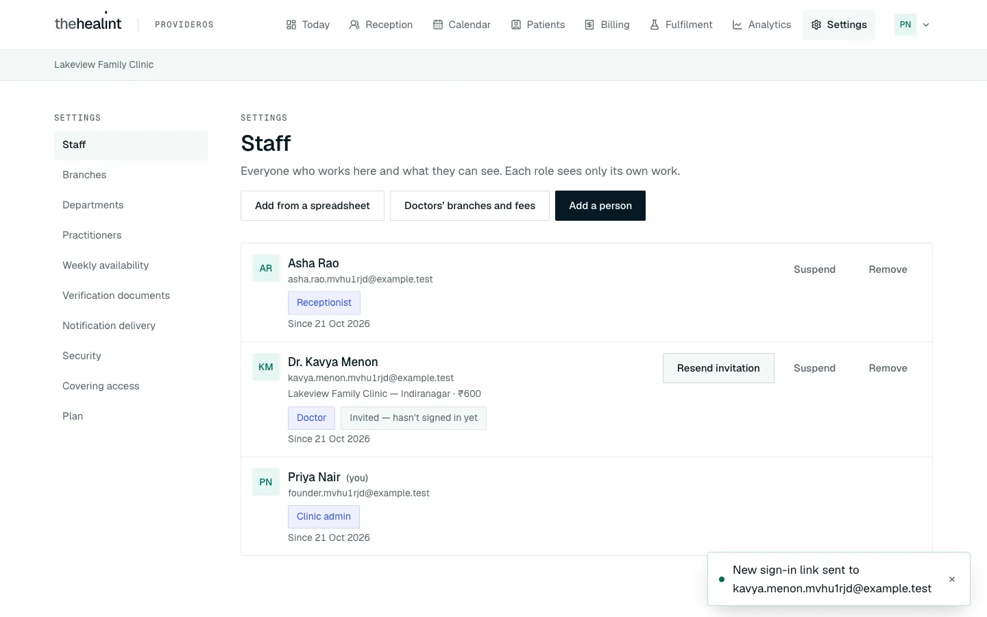
Task: Open Weekly availability settings
Action: [131, 265]
